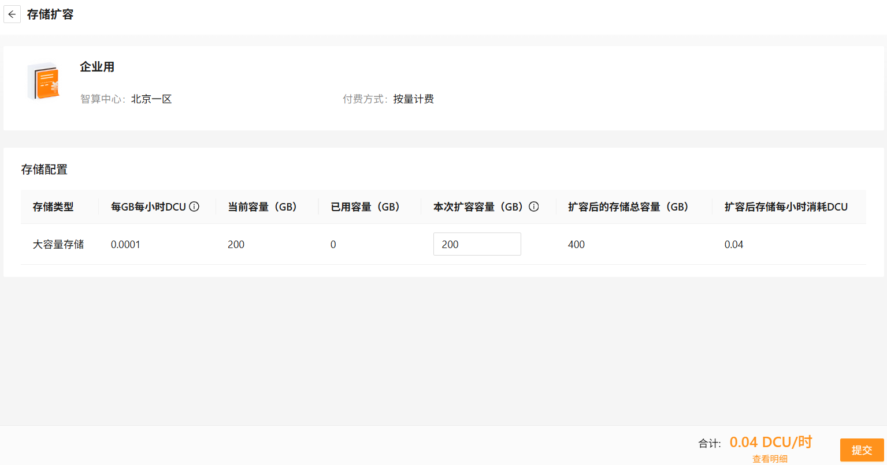Click the back arrow next to 存储扩容

click(12, 14)
